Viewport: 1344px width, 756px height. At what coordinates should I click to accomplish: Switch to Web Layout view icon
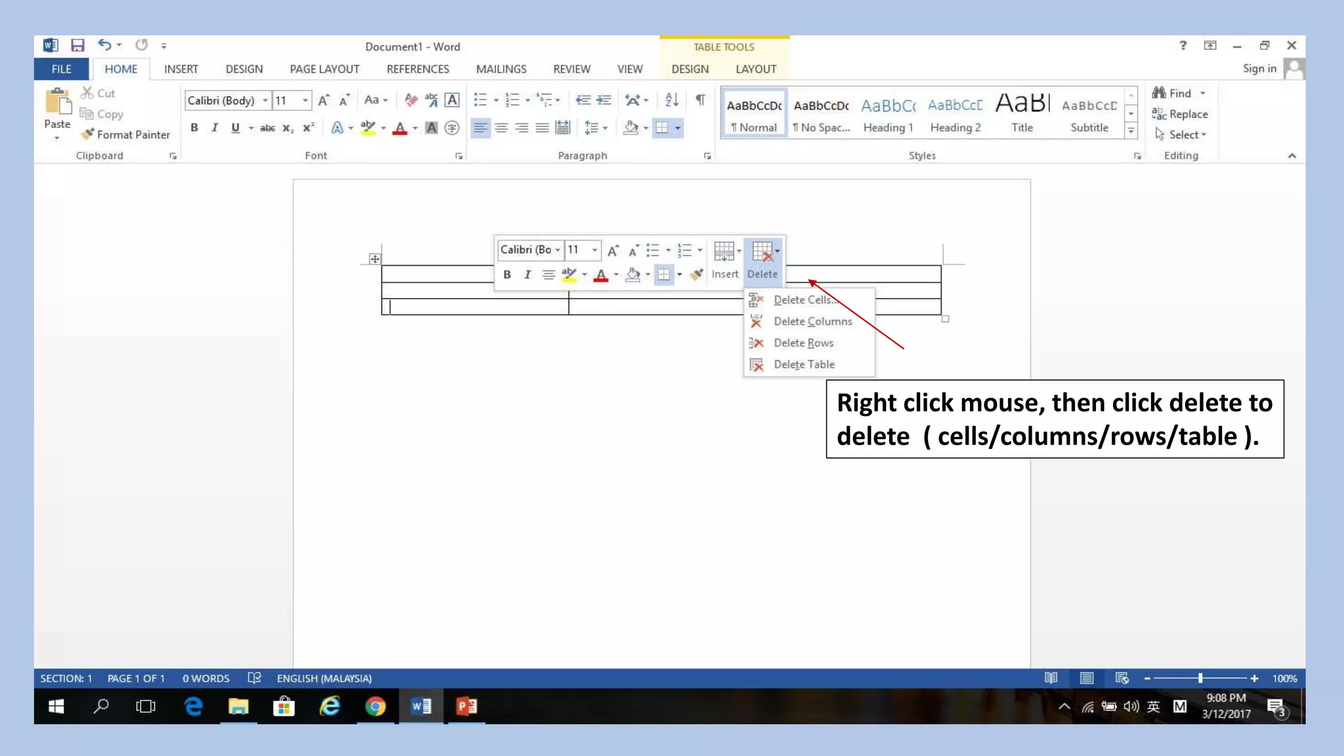(1122, 678)
